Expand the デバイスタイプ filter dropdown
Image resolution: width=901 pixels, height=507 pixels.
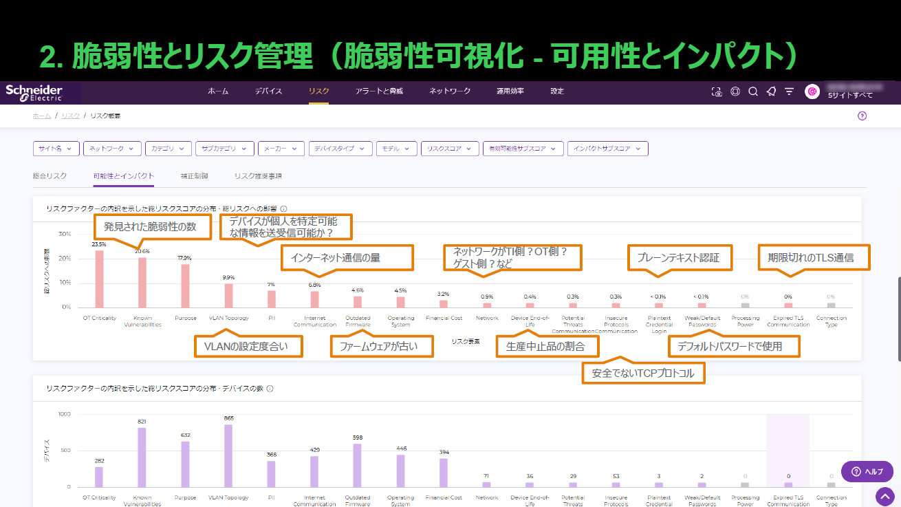pyautogui.click(x=340, y=149)
